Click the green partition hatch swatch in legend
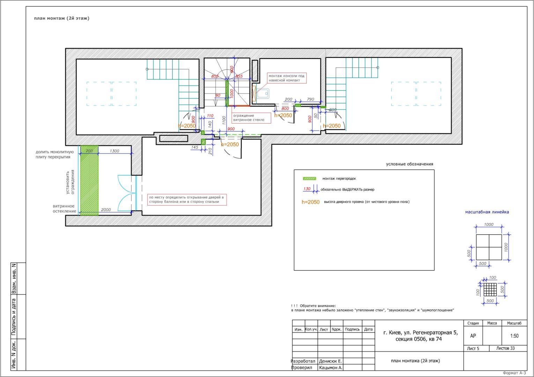The height and width of the screenshot is (377, 534). coord(309,178)
